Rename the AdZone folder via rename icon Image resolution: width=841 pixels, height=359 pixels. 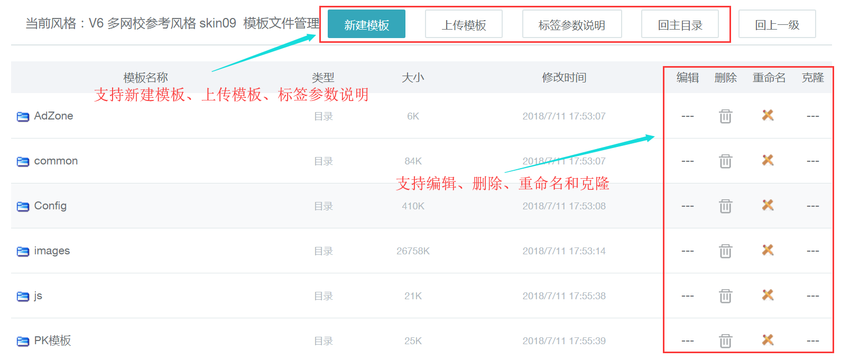768,115
